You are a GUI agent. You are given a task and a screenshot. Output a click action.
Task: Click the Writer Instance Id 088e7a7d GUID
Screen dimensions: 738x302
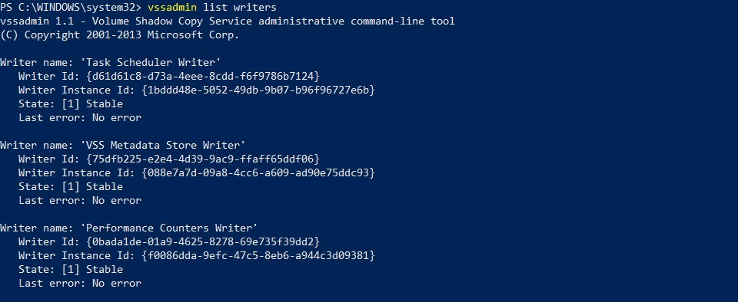258,172
